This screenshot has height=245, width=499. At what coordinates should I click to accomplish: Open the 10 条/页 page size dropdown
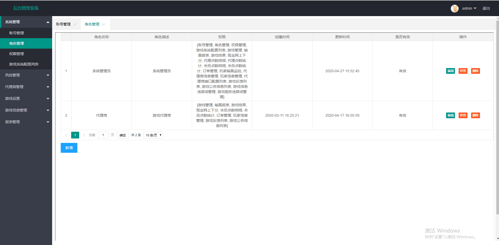click(x=153, y=135)
